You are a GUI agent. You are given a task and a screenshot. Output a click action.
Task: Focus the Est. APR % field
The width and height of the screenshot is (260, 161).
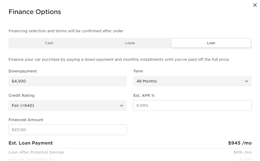click(192, 105)
